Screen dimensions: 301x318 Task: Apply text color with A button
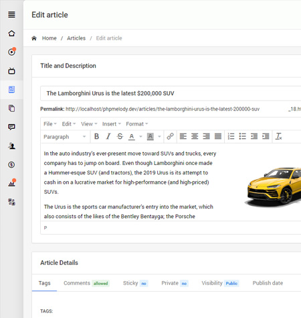pos(132,136)
